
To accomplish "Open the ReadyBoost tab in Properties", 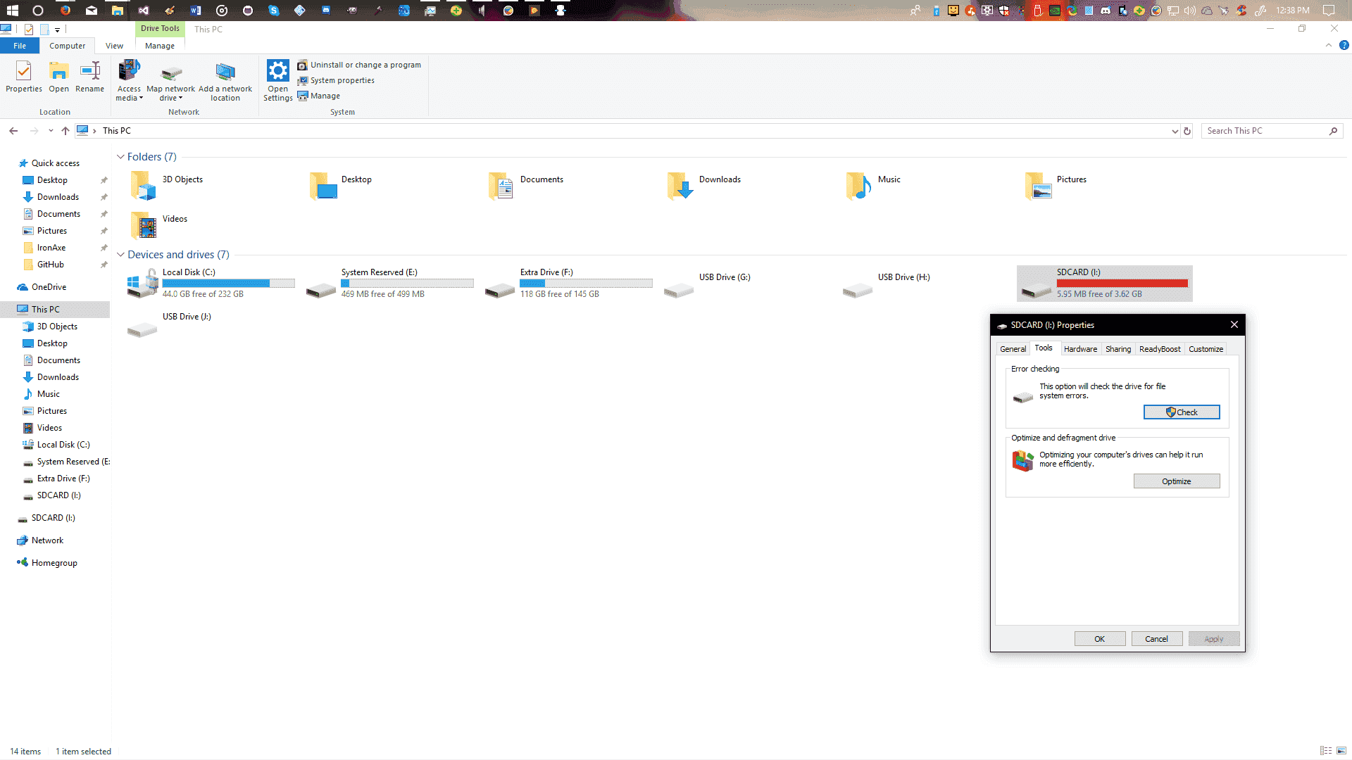I will click(x=1160, y=349).
